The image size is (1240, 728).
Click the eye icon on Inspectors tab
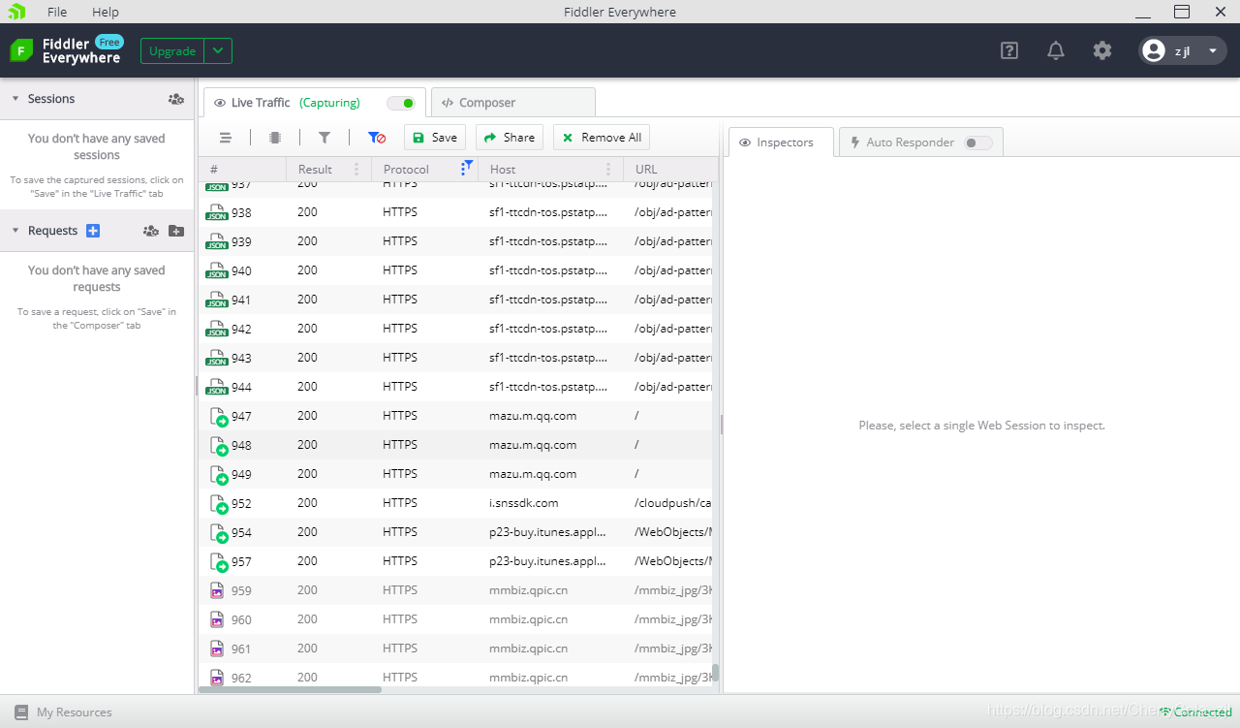click(745, 142)
